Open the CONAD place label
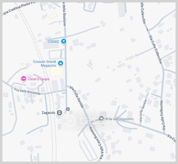Screen dimensions: 178x164 (x=53, y=42)
